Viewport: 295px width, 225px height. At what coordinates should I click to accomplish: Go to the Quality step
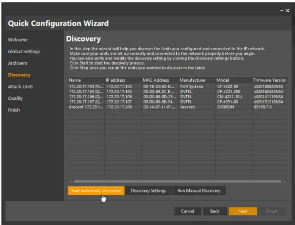pos(15,98)
